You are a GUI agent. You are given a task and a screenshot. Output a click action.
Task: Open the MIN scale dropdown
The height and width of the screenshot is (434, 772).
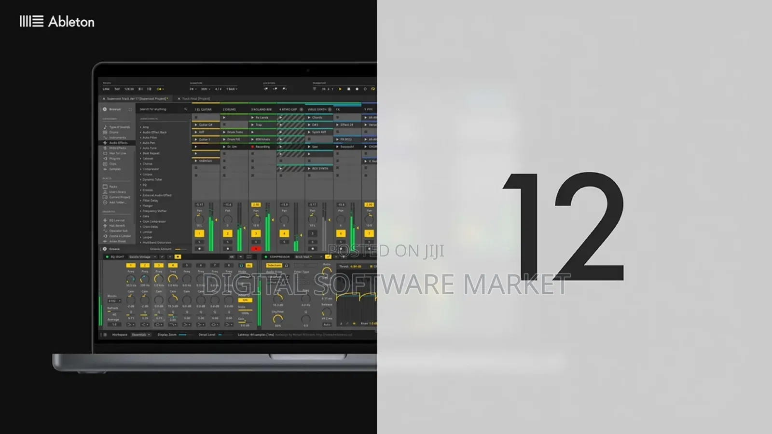[x=206, y=89]
